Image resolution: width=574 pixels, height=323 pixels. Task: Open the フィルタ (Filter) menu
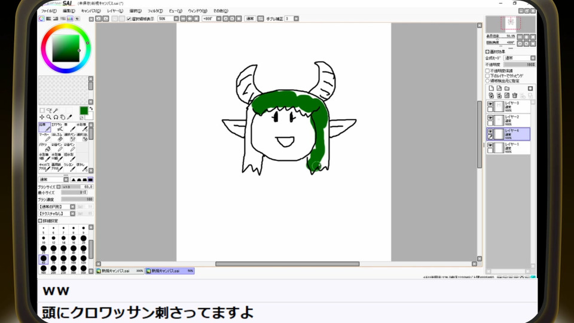155,11
